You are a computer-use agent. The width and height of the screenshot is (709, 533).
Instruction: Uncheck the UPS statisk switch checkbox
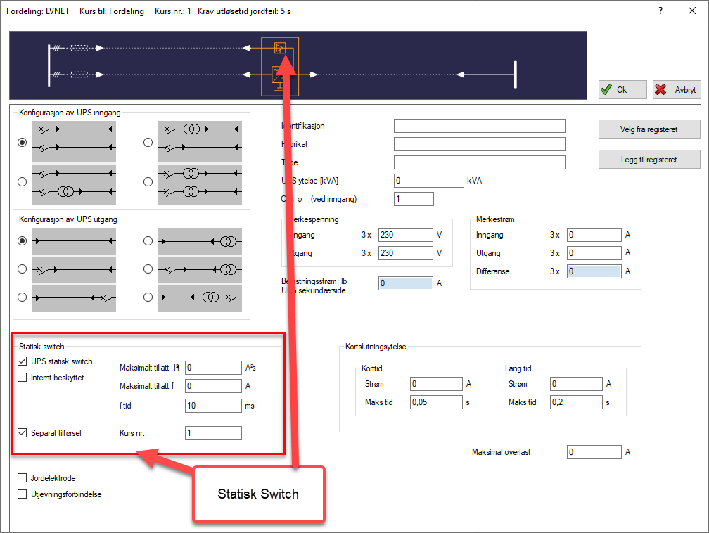pos(23,361)
